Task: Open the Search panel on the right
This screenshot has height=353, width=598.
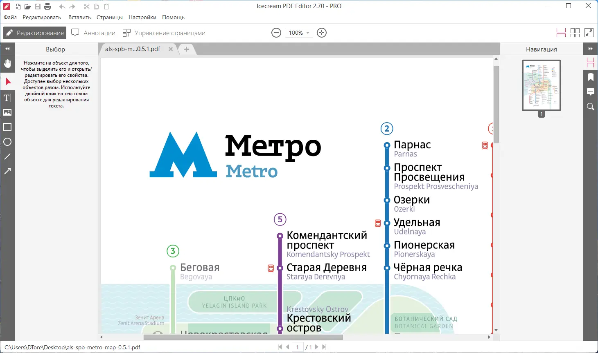Action: [x=590, y=107]
